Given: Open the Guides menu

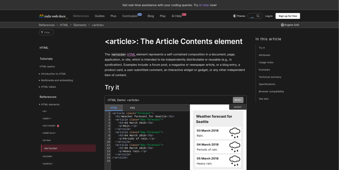Looking at the screenshot, I should point(100,16).
